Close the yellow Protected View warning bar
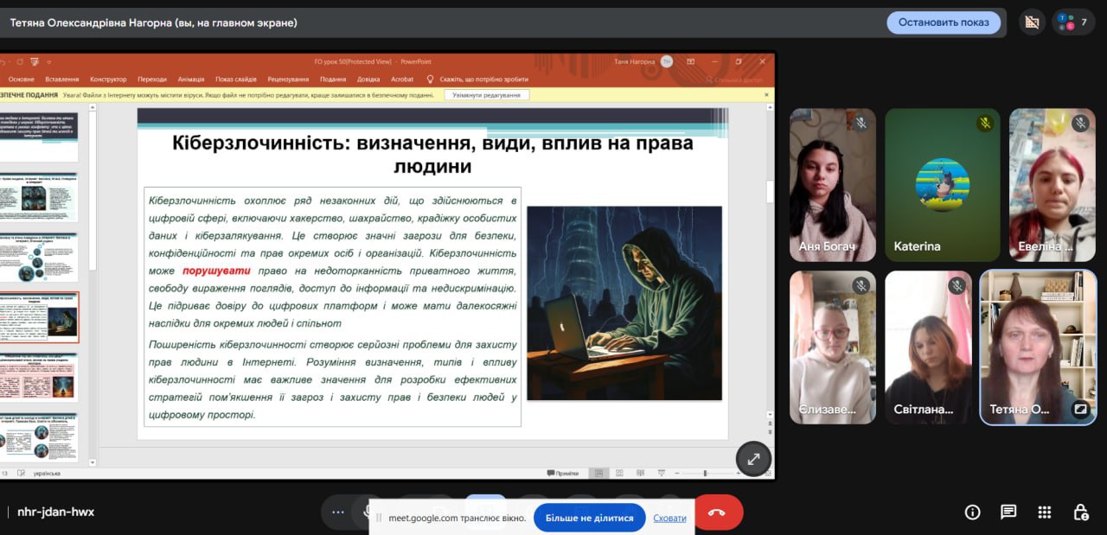Screen dimensions: 1107x535 (766, 95)
